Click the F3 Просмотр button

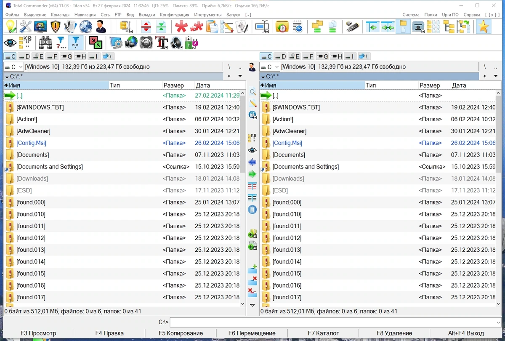tap(38, 333)
